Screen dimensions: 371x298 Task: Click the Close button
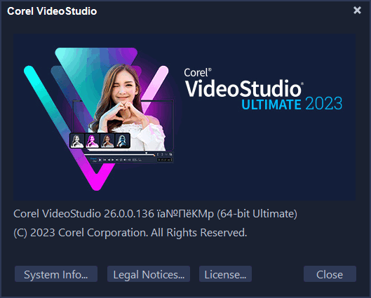[330, 274]
